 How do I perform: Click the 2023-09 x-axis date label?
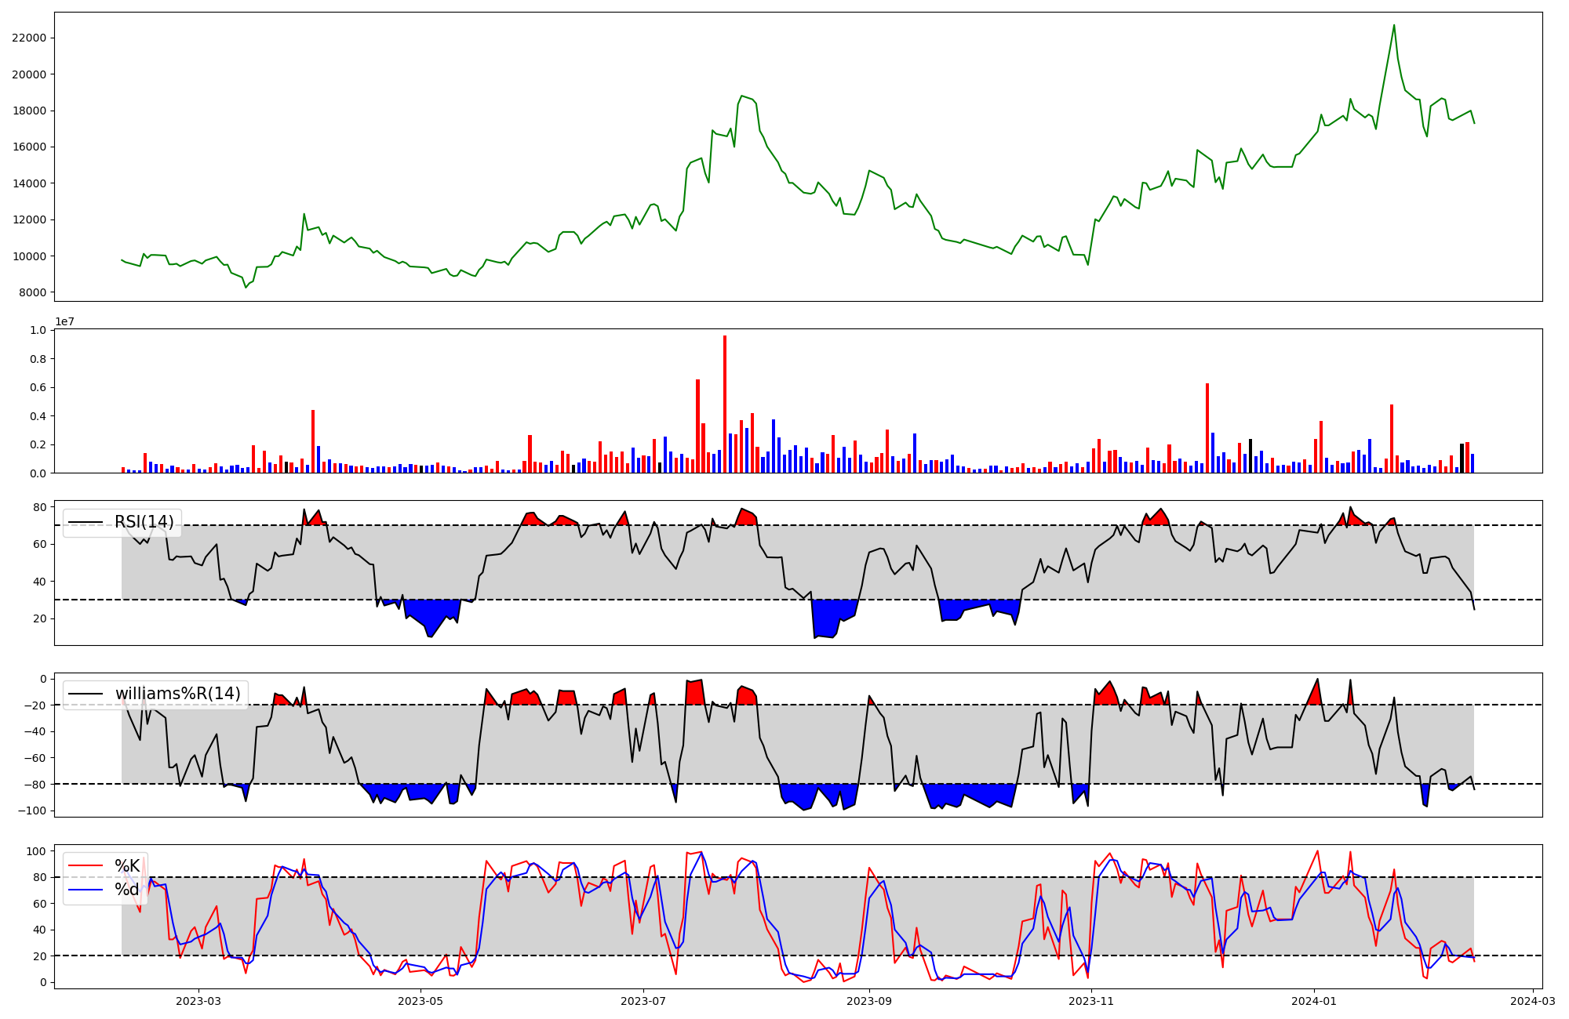(869, 1001)
